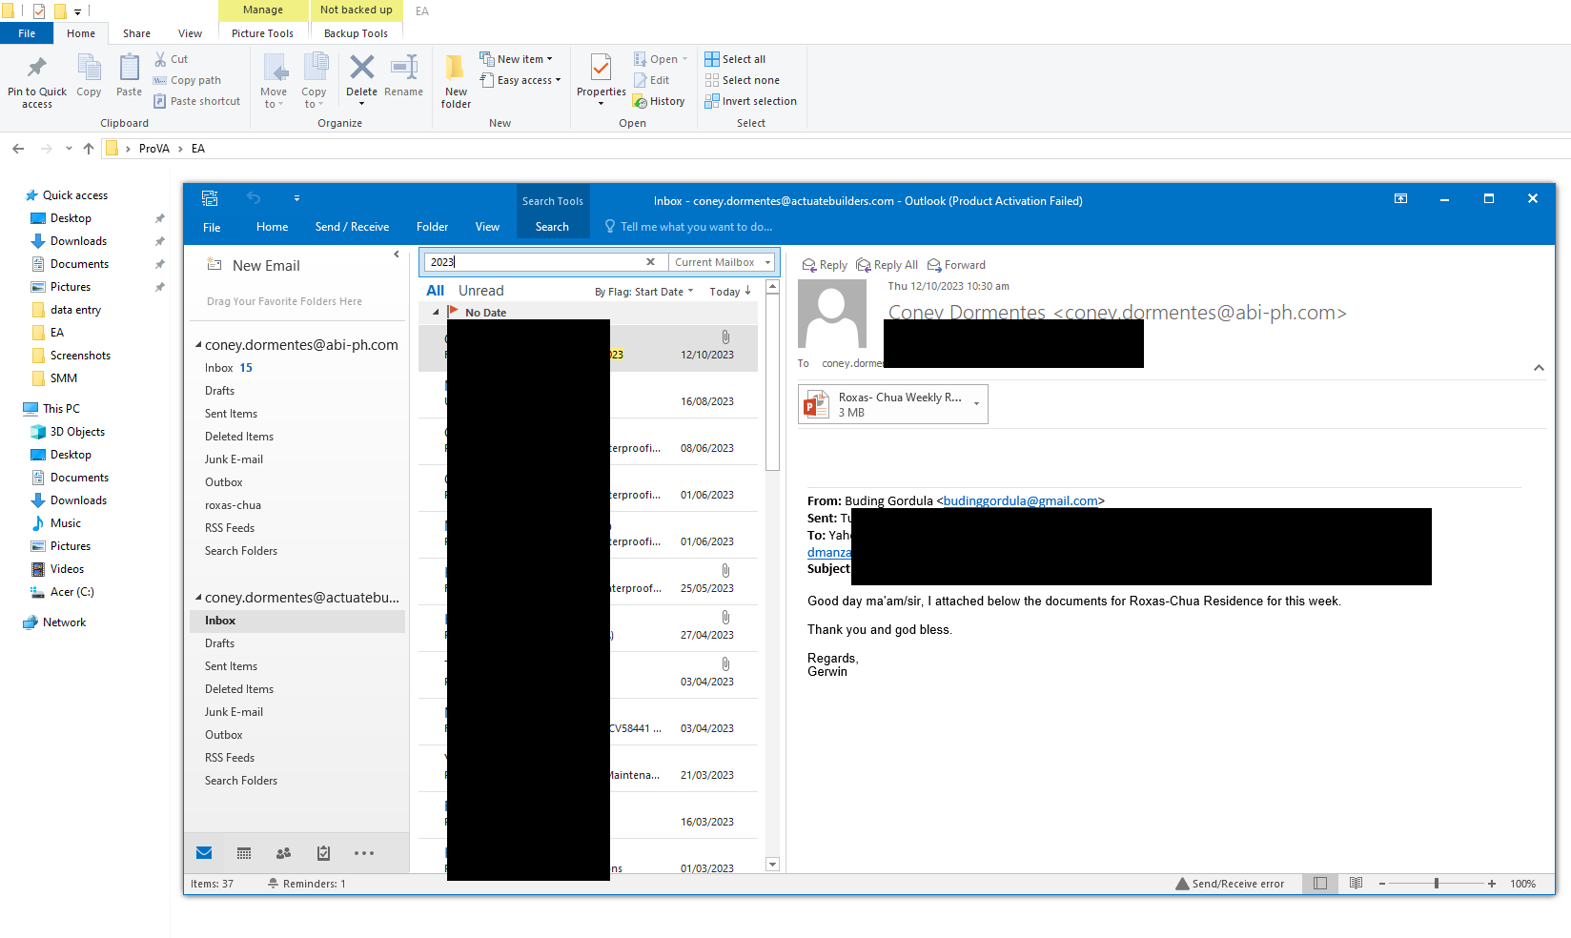Create a New folder in Explorer

click(456, 81)
